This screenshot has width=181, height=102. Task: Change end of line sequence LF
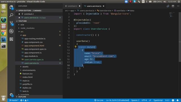click(x=150, y=100)
